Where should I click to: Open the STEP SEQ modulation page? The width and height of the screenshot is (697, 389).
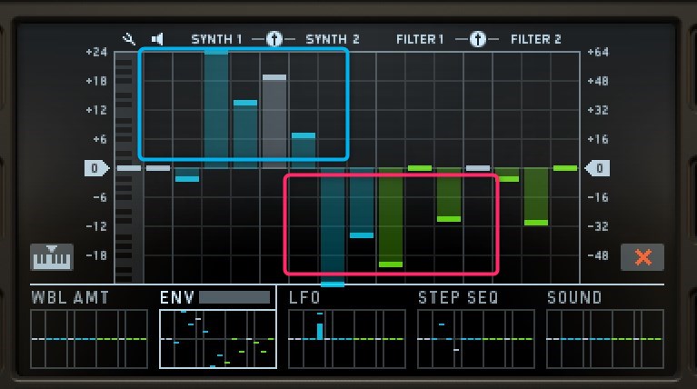click(x=455, y=297)
